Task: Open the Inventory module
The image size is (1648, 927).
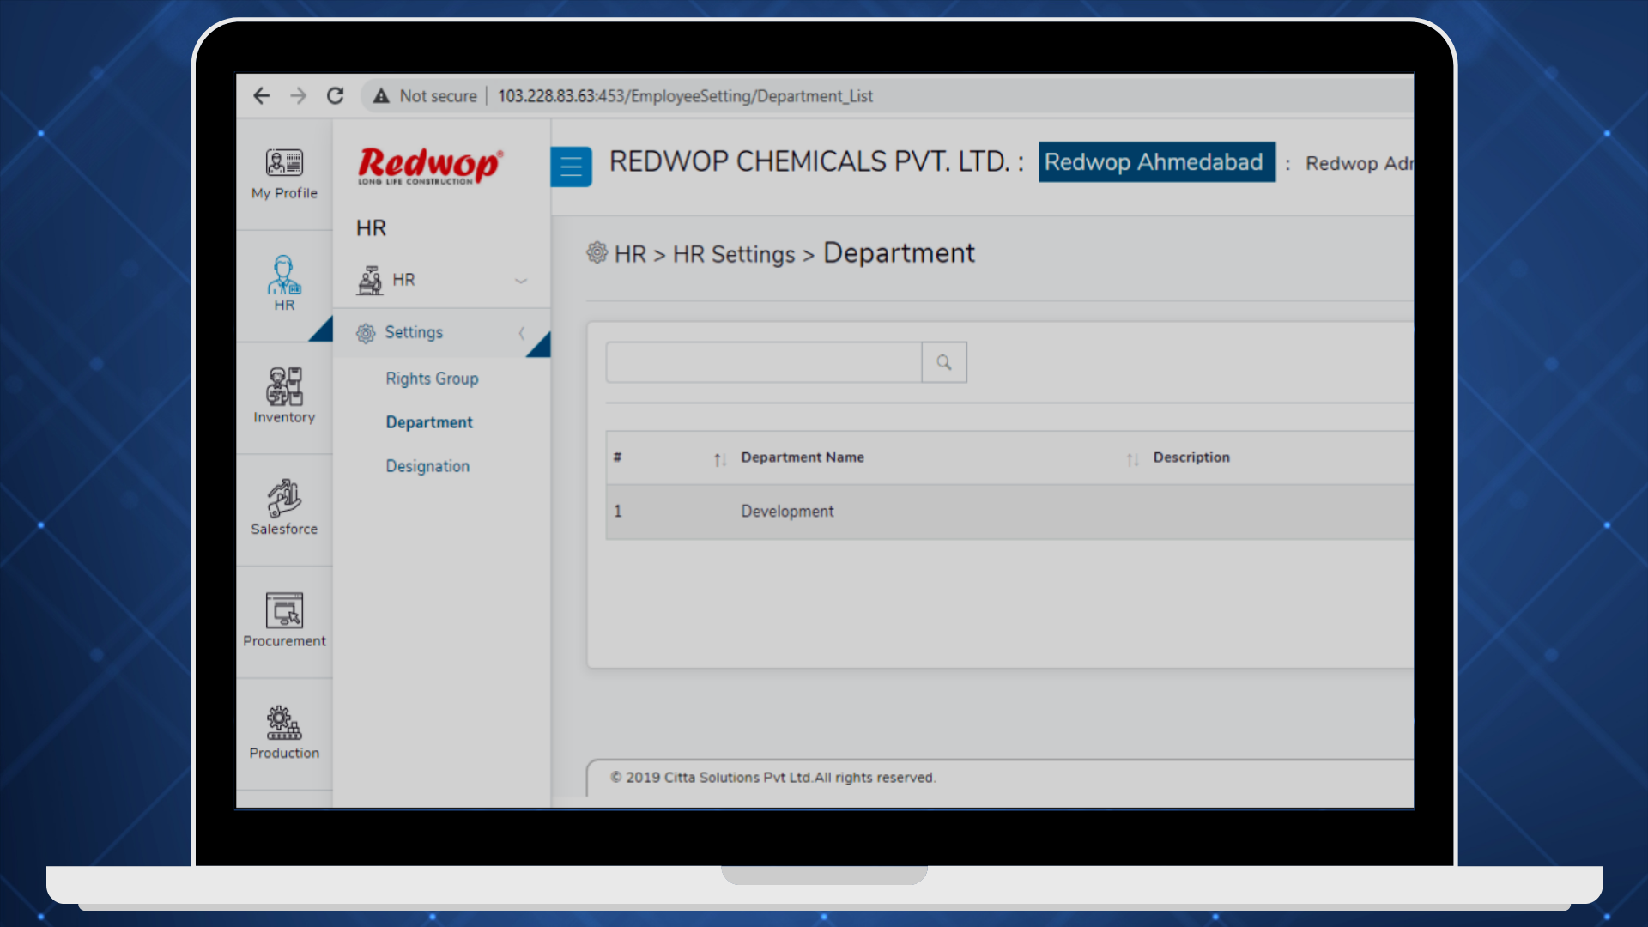Action: [284, 396]
